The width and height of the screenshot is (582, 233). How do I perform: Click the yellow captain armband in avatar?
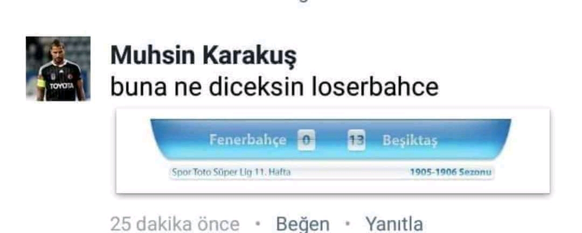point(41,82)
